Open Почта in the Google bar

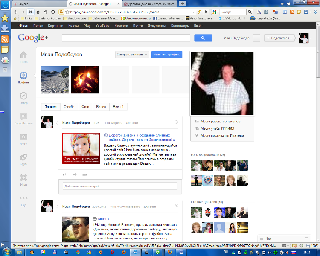coord(138,26)
